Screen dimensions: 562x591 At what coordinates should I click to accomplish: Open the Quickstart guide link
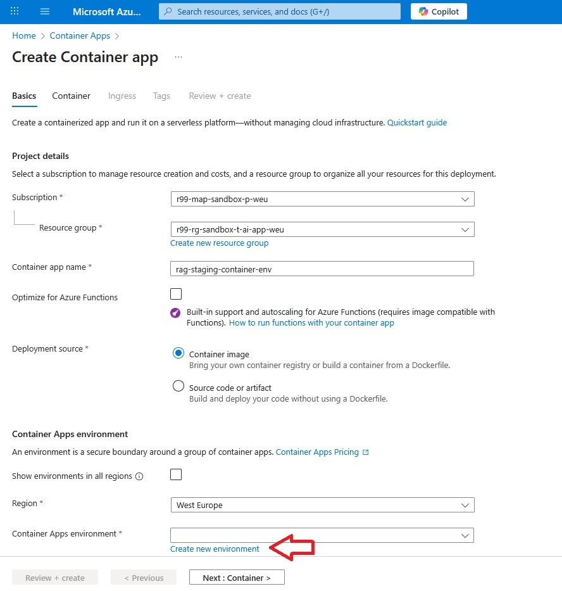(417, 122)
